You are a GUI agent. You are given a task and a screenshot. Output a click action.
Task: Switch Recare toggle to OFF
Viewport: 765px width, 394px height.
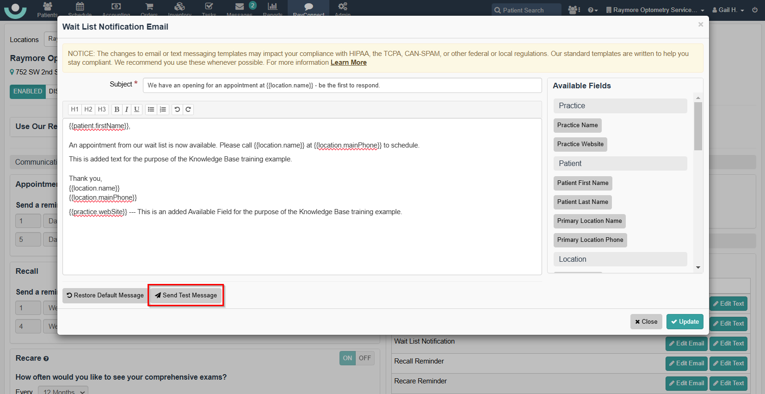tap(365, 358)
